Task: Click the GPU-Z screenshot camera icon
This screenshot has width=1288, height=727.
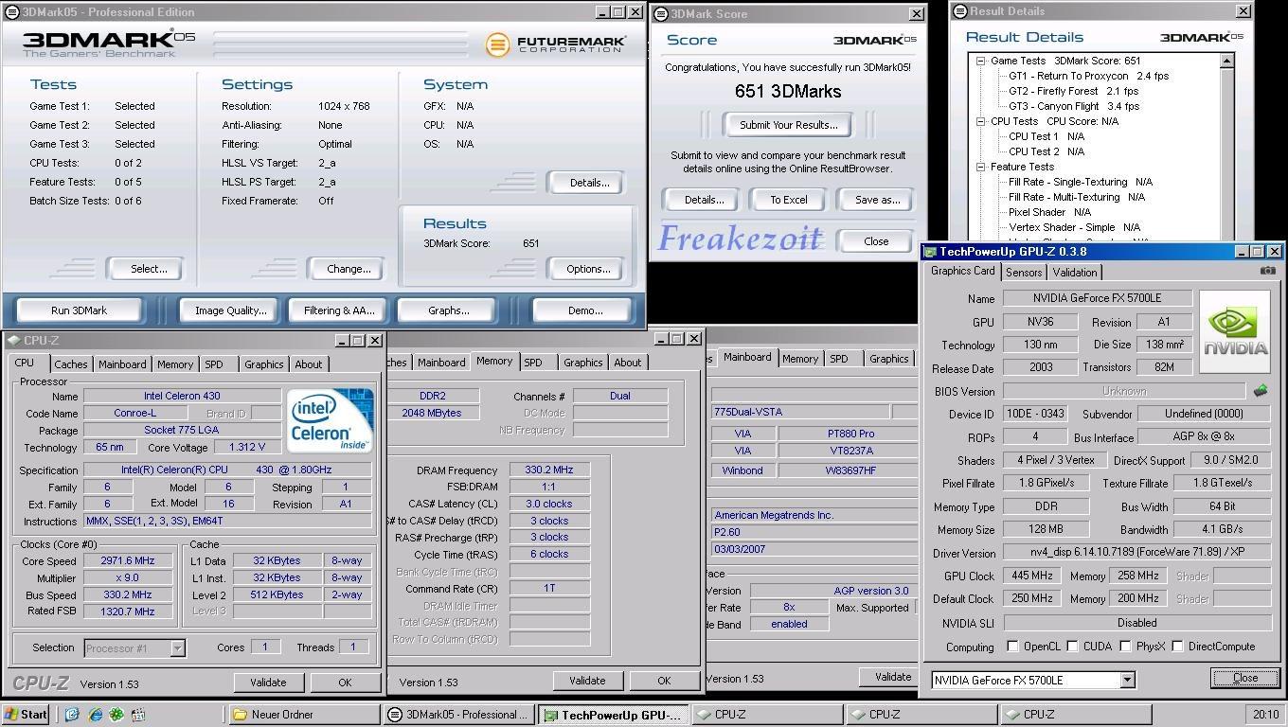Action: [1267, 271]
